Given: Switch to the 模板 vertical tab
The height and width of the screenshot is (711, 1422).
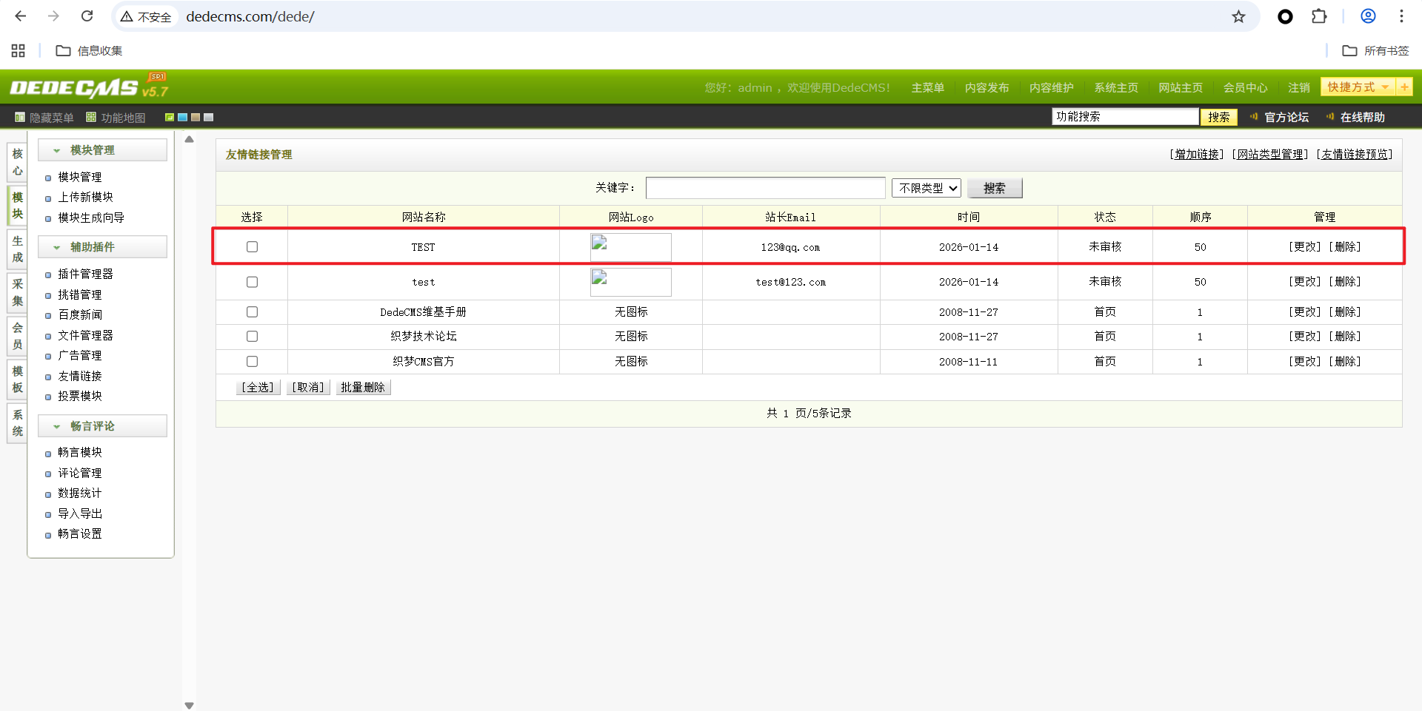Looking at the screenshot, I should point(18,380).
